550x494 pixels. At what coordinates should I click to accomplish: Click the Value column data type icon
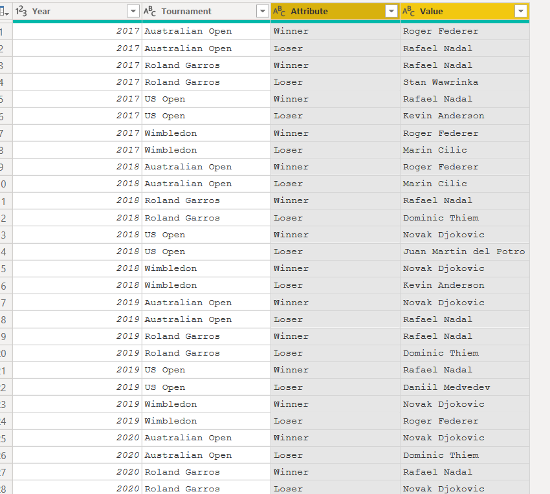coord(409,11)
